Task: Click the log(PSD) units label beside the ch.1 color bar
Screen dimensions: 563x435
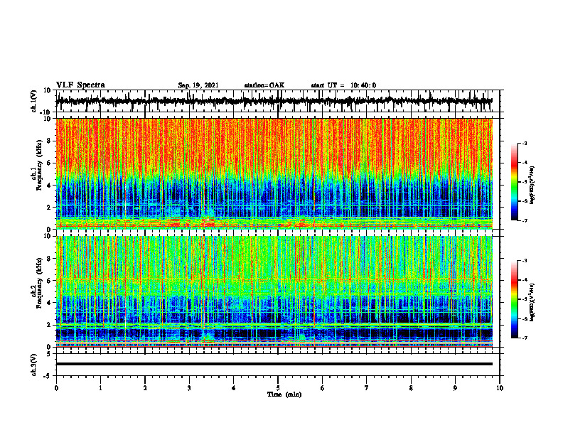Action: [x=532, y=186]
